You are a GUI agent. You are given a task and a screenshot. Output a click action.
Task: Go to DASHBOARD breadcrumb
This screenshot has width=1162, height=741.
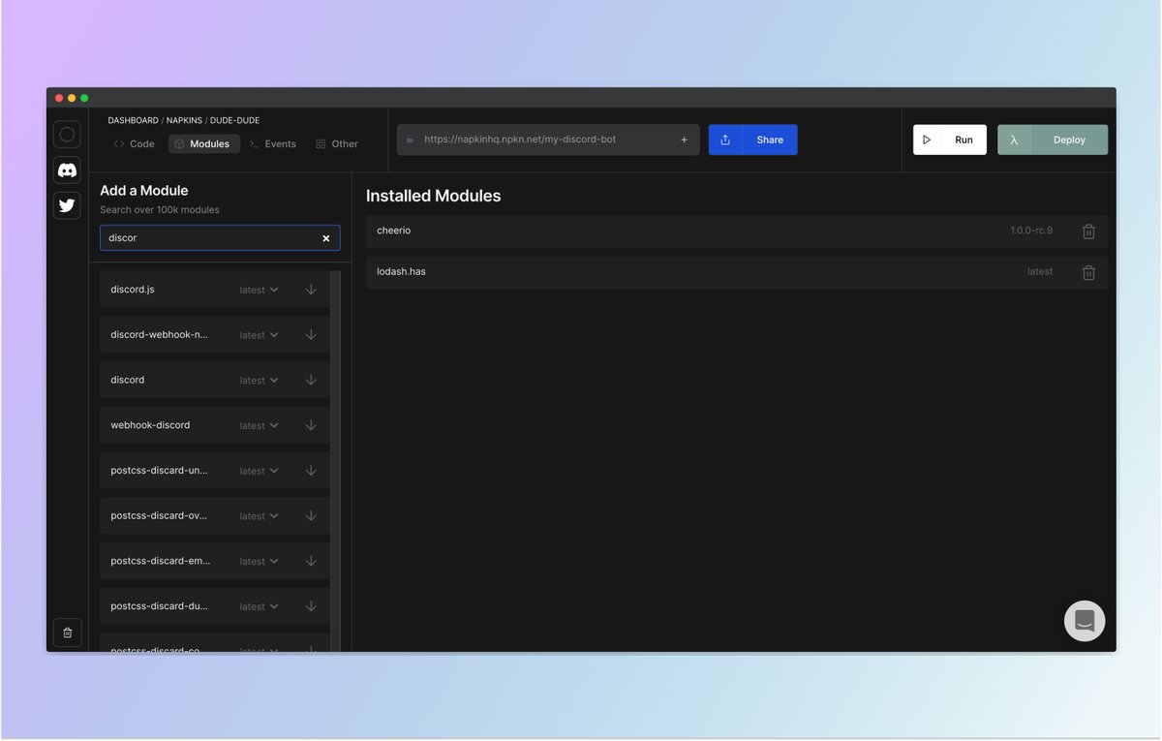(133, 121)
